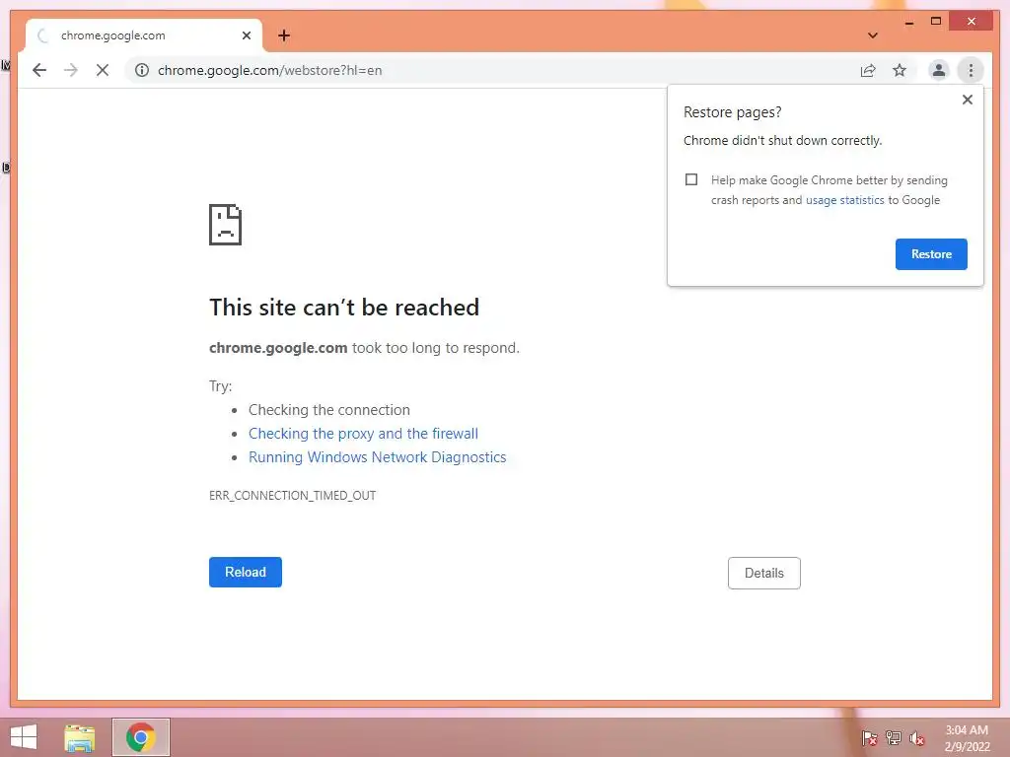Image resolution: width=1010 pixels, height=757 pixels.
Task: View site information icon in address bar
Action: (x=142, y=70)
